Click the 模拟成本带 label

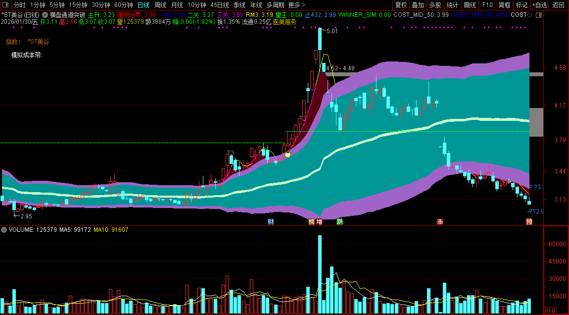click(x=27, y=55)
